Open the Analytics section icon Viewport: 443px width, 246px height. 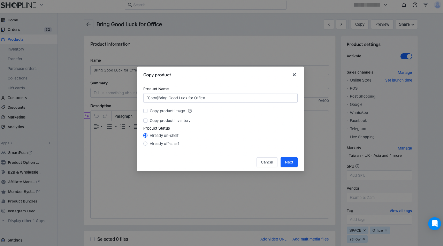pyautogui.click(x=3, y=127)
